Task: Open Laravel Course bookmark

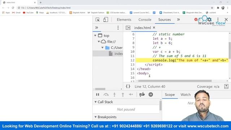Action: click(x=140, y=13)
